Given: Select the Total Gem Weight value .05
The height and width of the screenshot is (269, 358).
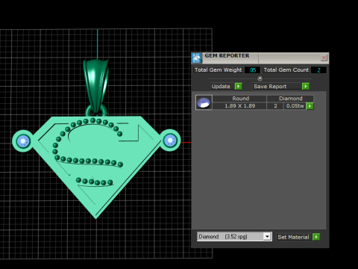Looking at the screenshot, I should [x=252, y=70].
